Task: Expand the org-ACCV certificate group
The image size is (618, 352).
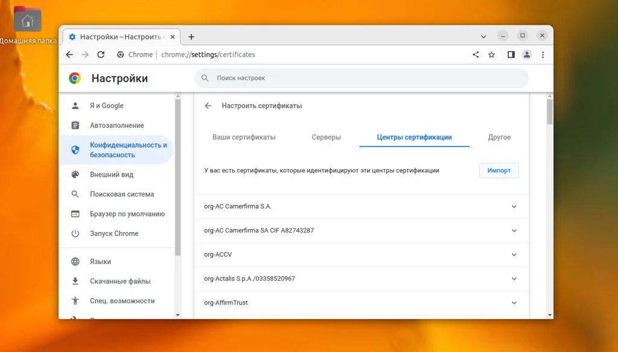Action: [514, 254]
